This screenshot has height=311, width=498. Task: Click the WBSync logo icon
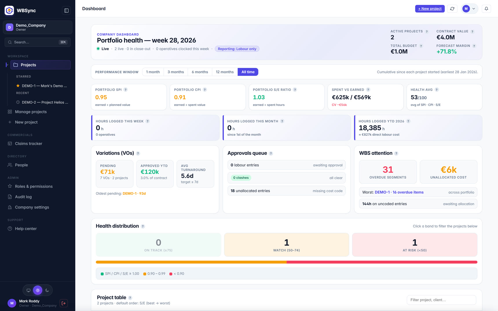click(9, 10)
